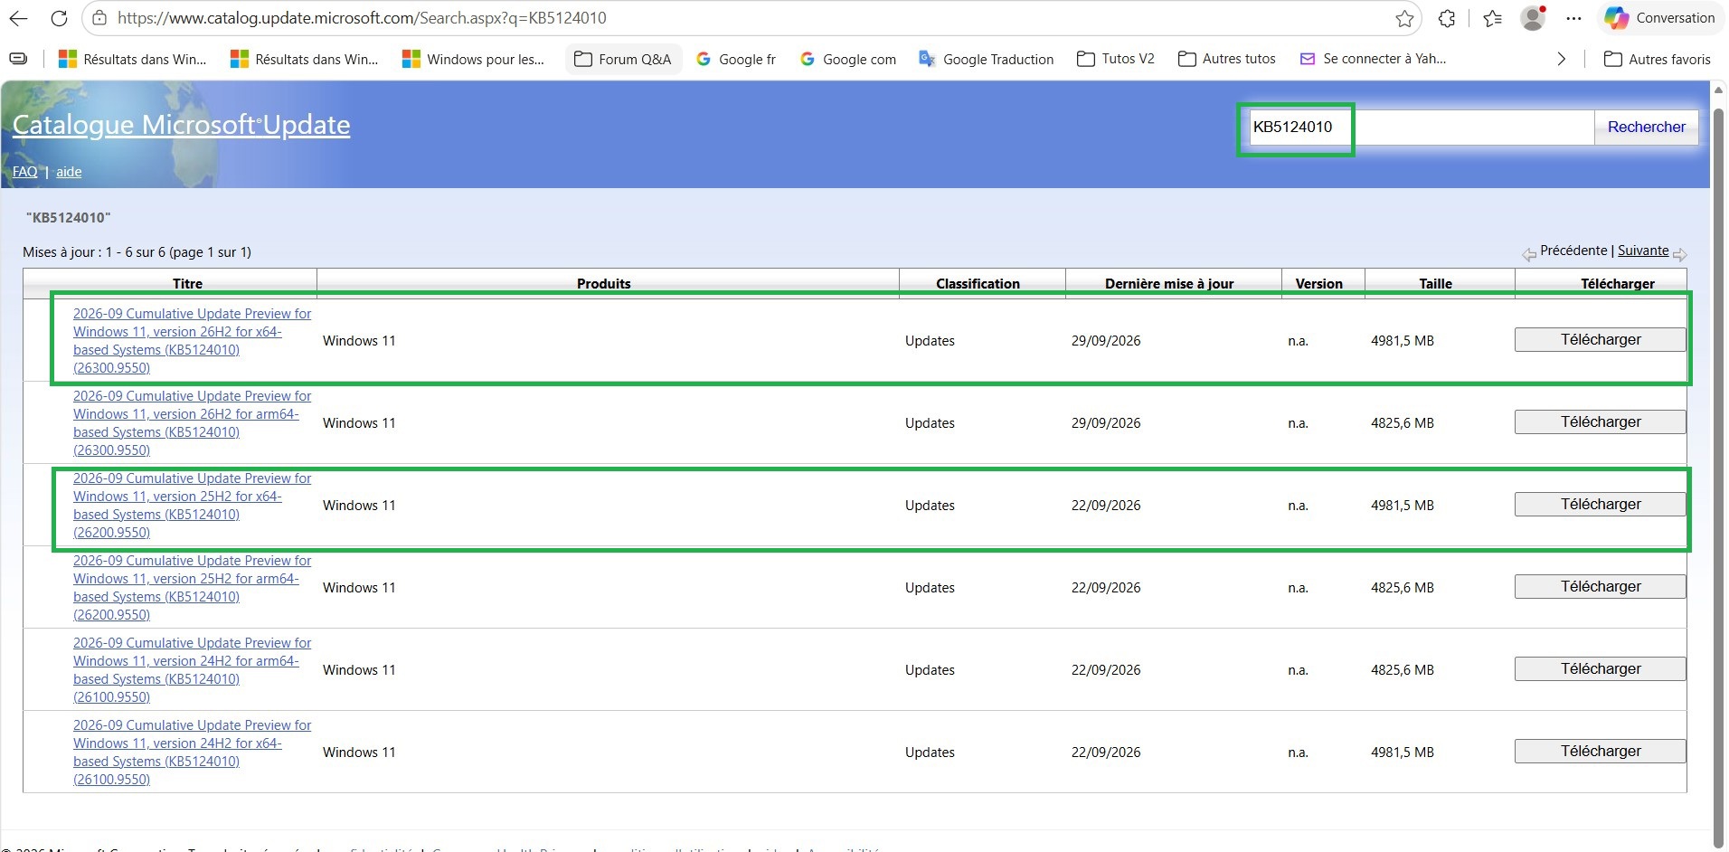
Task: Reload the page with refresh icon
Action: (x=59, y=18)
